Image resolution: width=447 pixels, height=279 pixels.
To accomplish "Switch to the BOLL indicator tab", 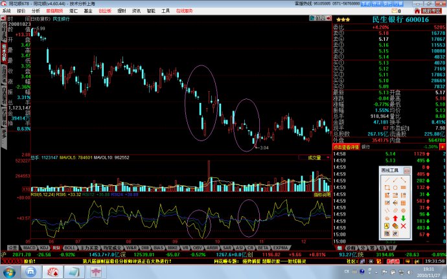I will [70, 248].
